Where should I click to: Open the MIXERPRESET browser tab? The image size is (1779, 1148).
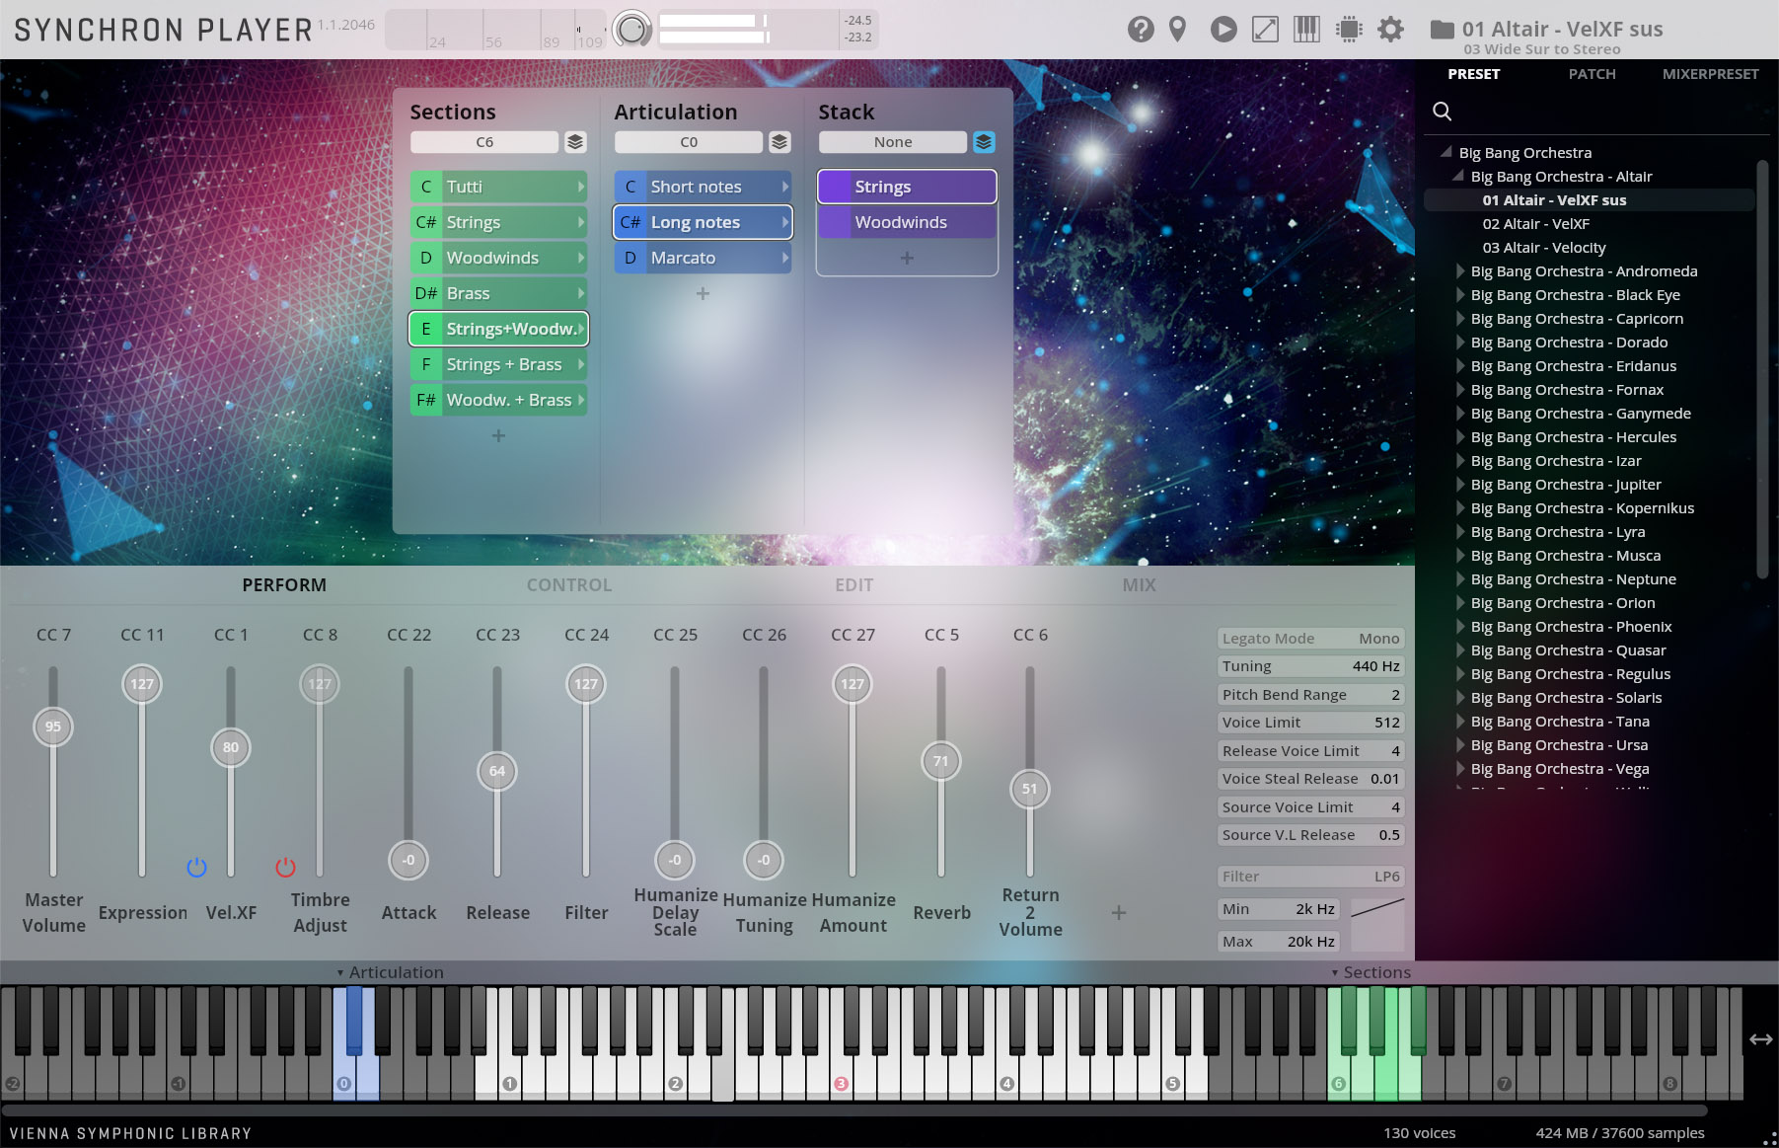[x=1710, y=74]
